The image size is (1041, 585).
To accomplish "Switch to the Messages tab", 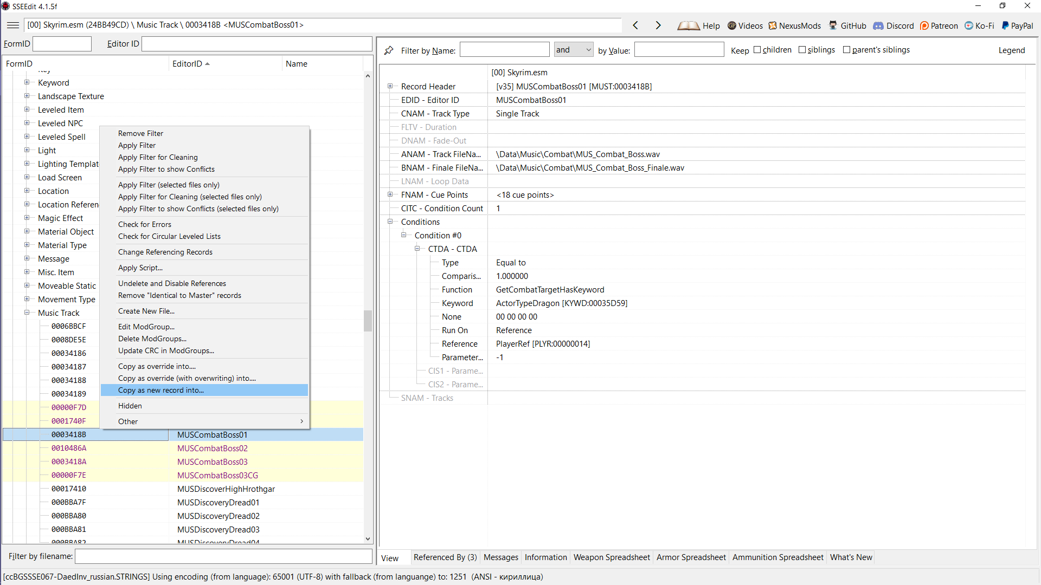I will point(501,557).
